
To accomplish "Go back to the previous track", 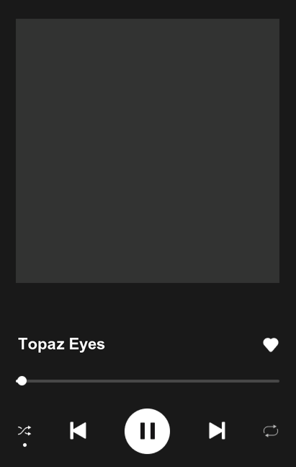I will (x=79, y=430).
